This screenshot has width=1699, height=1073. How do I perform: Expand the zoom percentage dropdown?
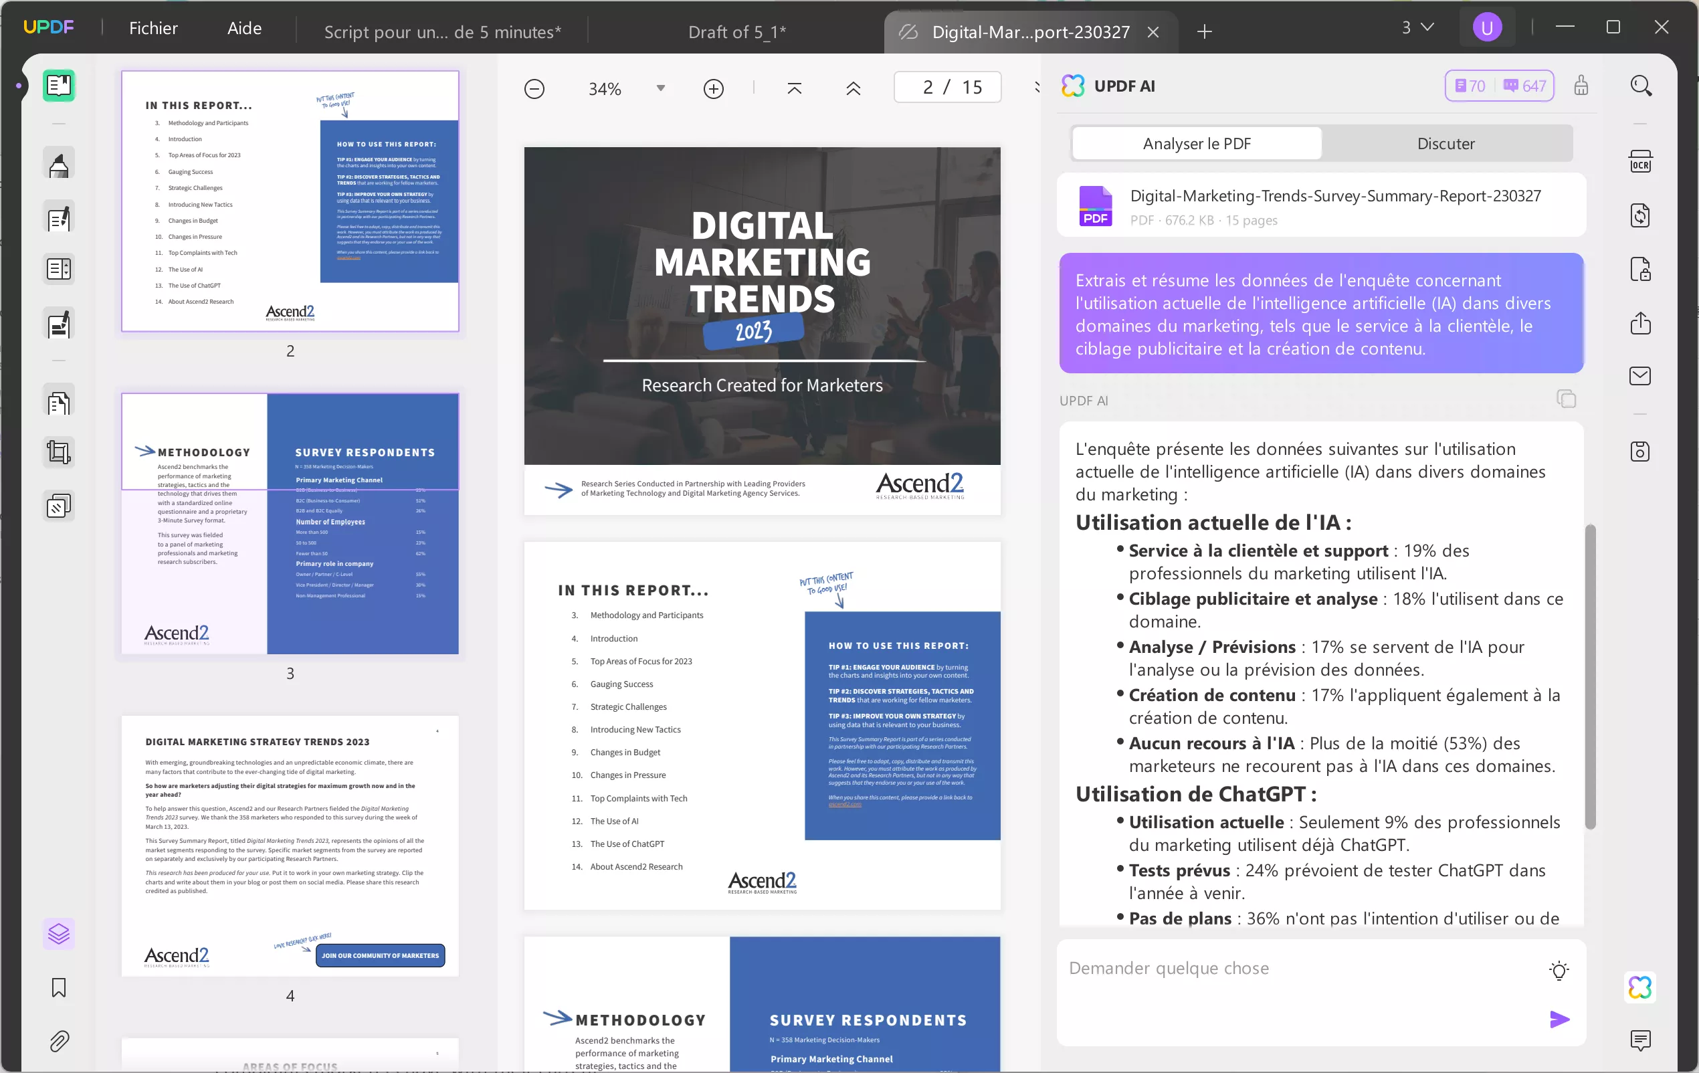point(660,88)
